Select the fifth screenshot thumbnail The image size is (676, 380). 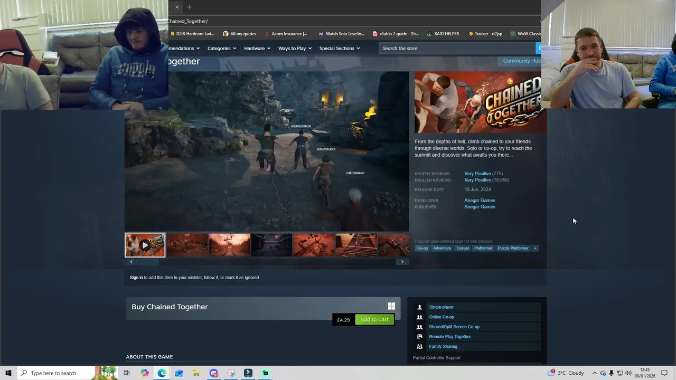point(314,245)
